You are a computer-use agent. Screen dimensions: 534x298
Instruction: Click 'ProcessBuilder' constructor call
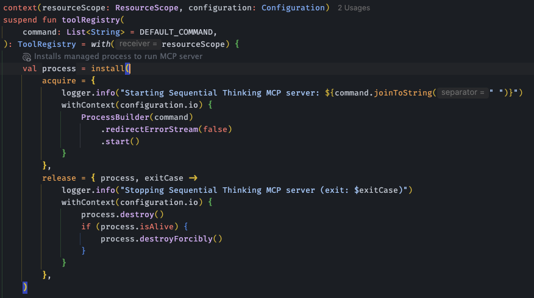click(x=115, y=117)
